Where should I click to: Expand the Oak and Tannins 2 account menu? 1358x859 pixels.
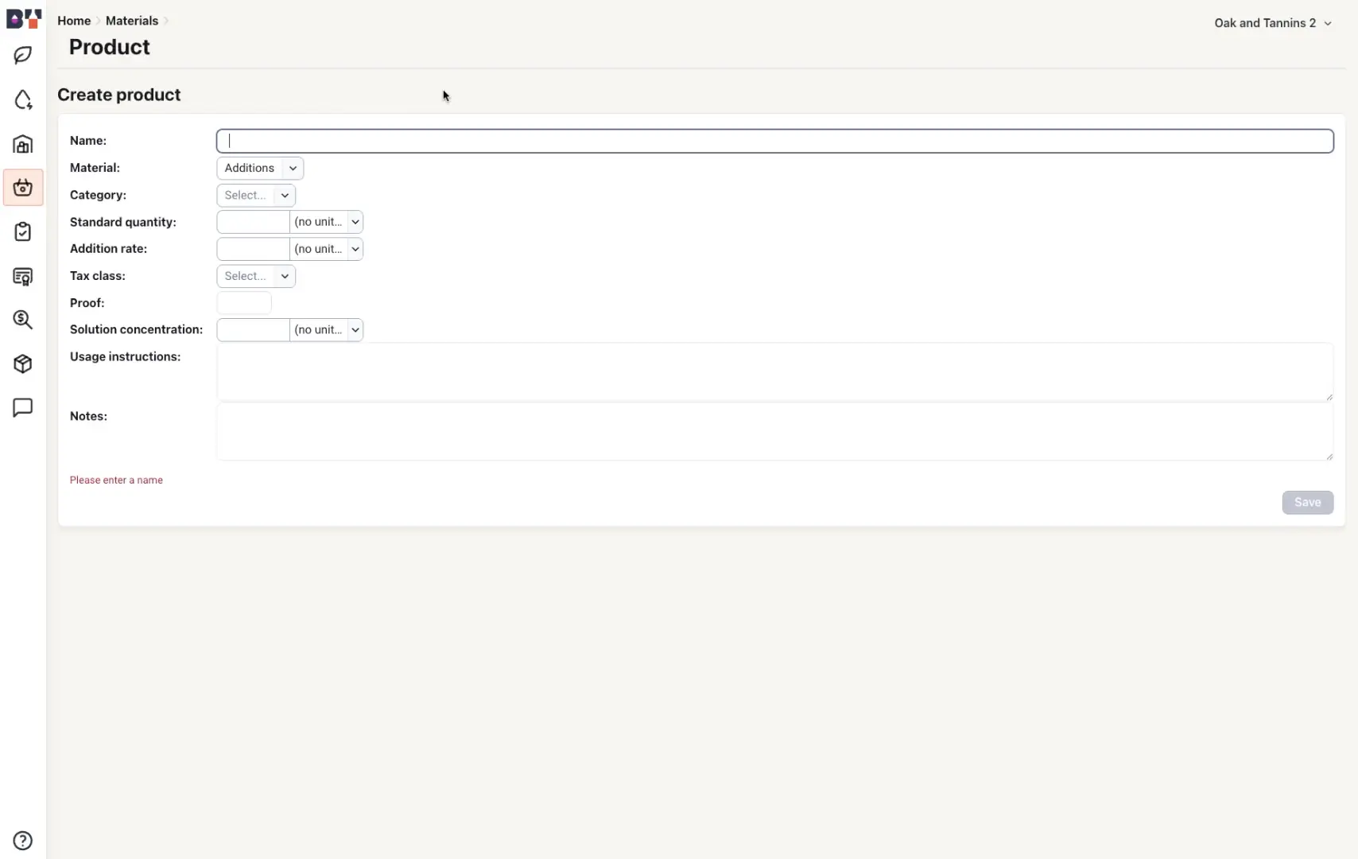point(1273,23)
